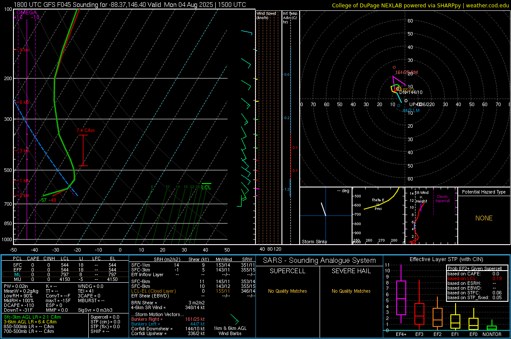Select the 9 km height marker

[x=24, y=50]
